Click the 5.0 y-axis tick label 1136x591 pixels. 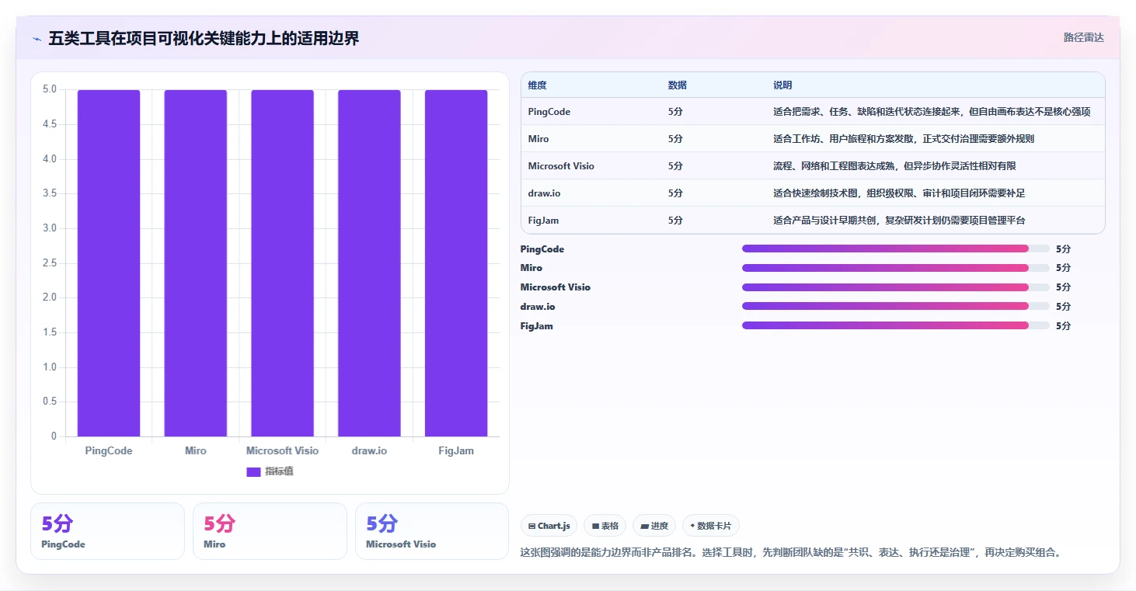[x=50, y=89]
